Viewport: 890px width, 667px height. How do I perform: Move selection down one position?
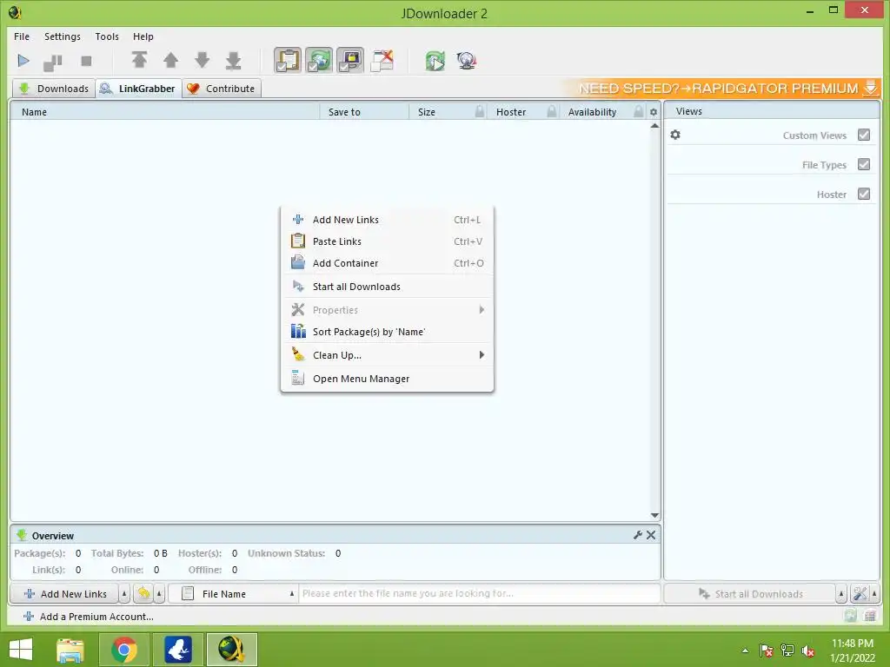(x=202, y=60)
